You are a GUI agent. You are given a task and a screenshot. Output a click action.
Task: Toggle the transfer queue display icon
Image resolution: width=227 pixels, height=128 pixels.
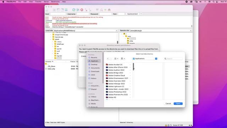click(x=66, y=10)
